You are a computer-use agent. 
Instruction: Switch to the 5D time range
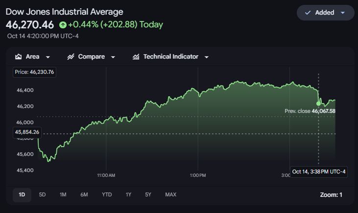tap(42, 195)
